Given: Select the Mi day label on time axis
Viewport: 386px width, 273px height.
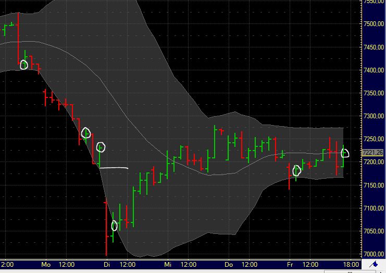Looking at the screenshot, I should [x=168, y=265].
